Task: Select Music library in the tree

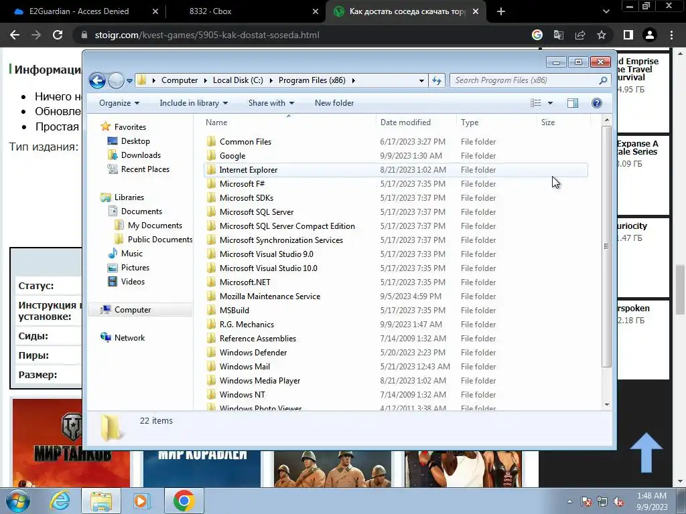Action: click(132, 254)
